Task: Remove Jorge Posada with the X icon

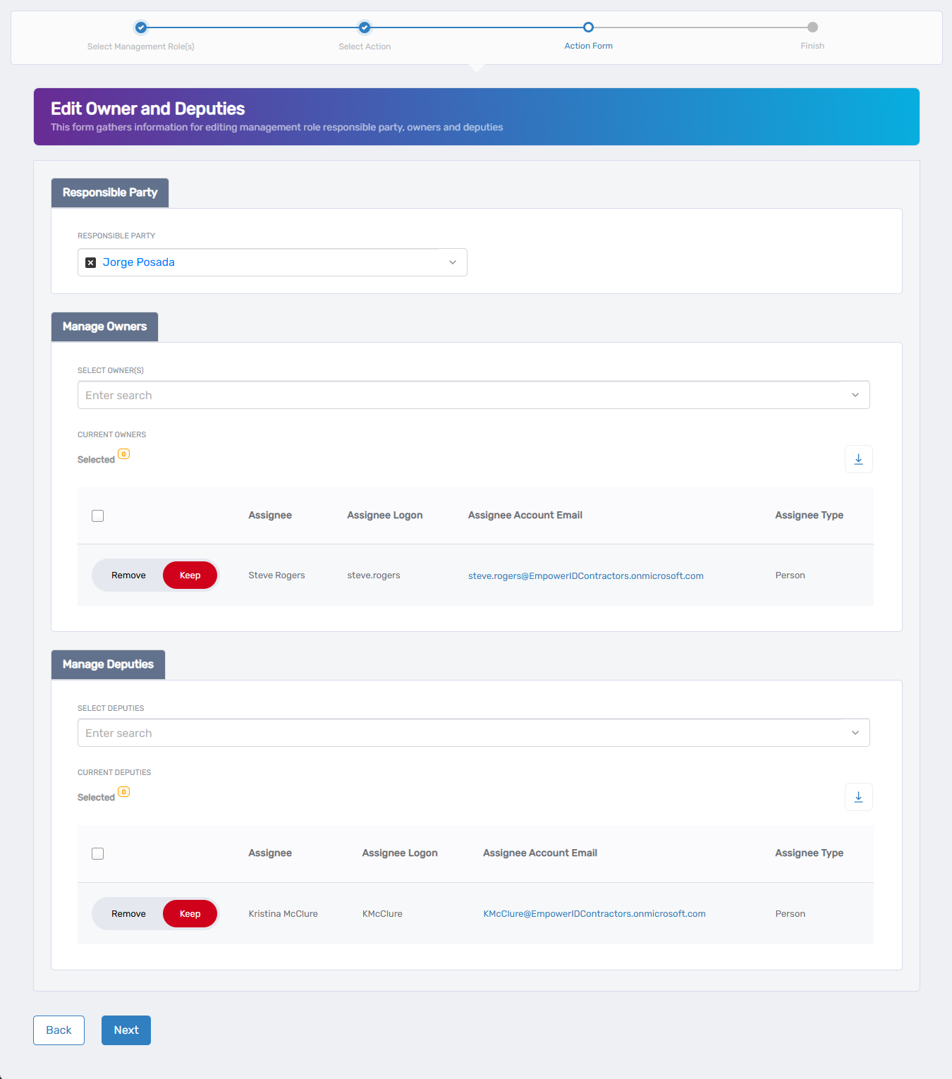Action: (90, 262)
